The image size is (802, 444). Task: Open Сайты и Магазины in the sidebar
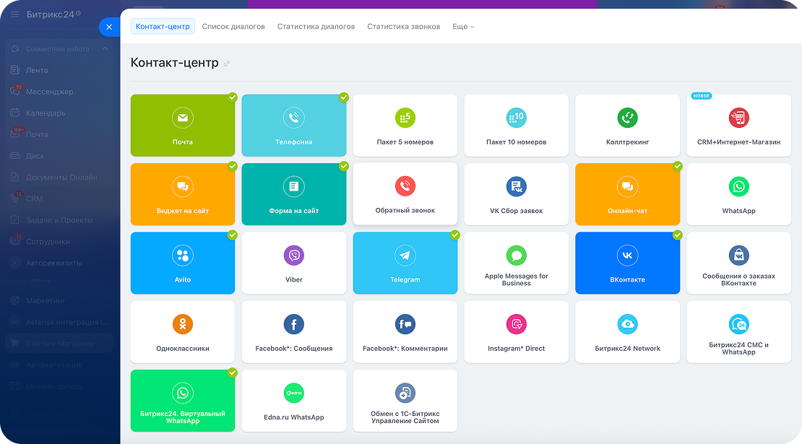(59, 344)
